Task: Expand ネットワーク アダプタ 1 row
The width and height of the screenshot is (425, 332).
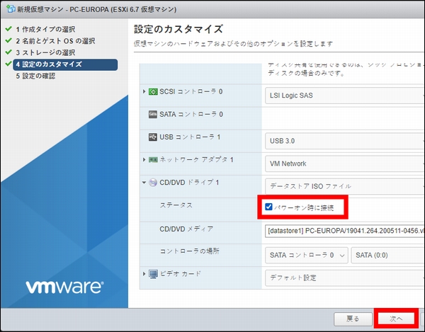Action: tap(144, 160)
